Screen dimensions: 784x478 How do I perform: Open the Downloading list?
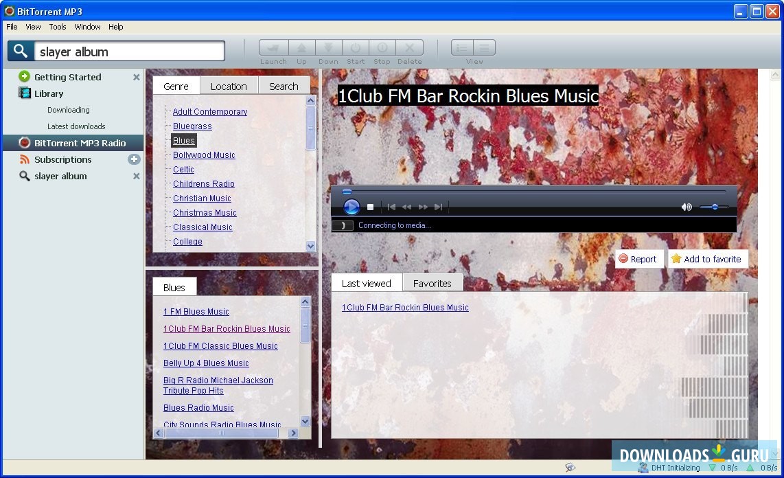point(69,110)
